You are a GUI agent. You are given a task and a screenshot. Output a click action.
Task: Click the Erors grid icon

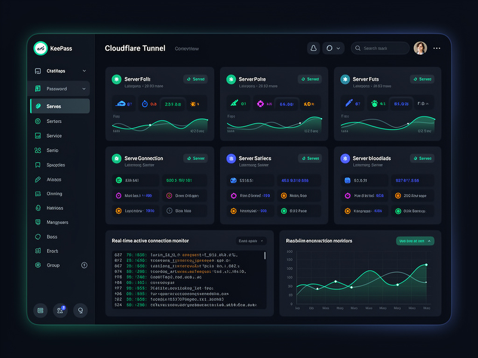click(x=38, y=251)
